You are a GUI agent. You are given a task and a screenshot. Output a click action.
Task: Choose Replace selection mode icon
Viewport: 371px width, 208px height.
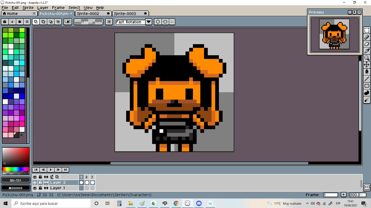pos(36,22)
